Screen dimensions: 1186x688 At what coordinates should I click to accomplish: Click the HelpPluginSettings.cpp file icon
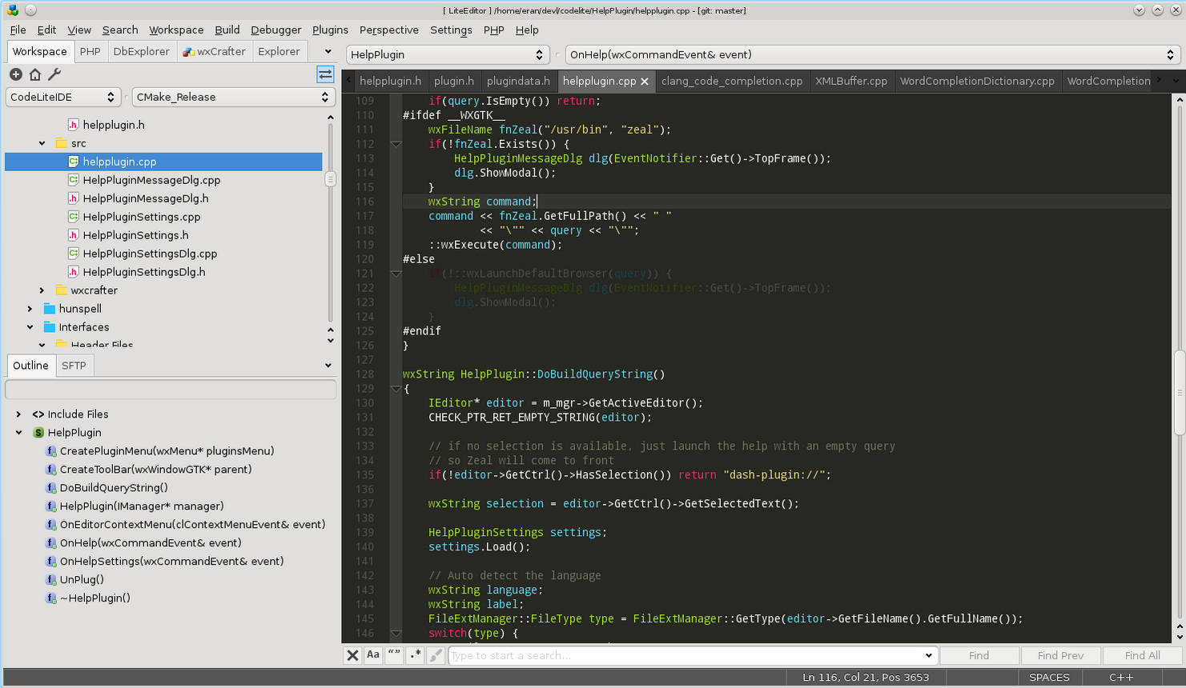tap(73, 217)
